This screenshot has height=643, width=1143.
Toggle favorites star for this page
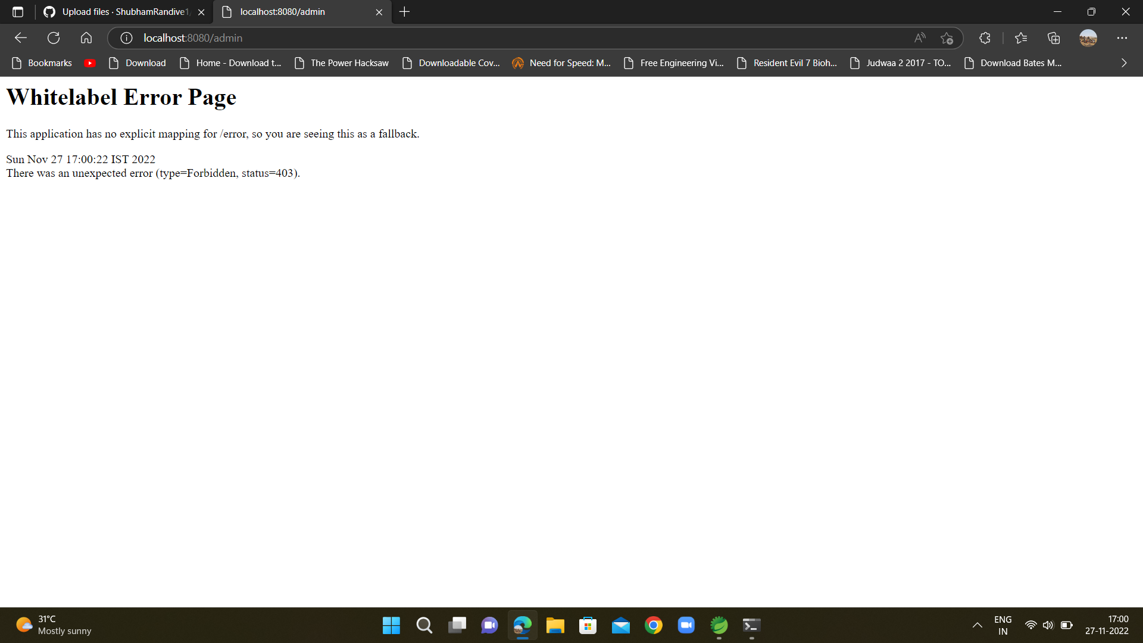point(947,38)
